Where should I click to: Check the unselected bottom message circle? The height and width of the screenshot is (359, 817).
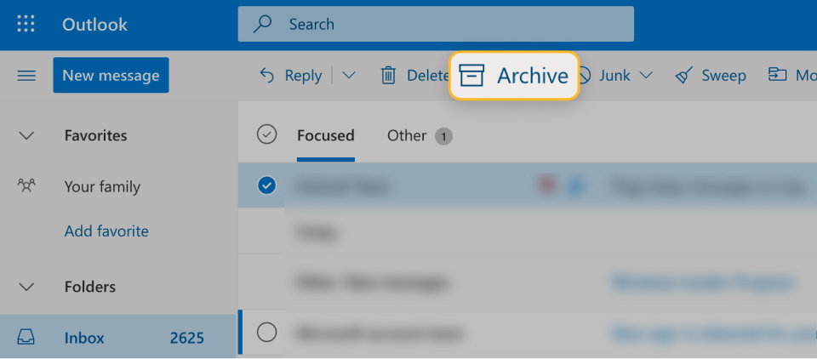click(x=266, y=332)
